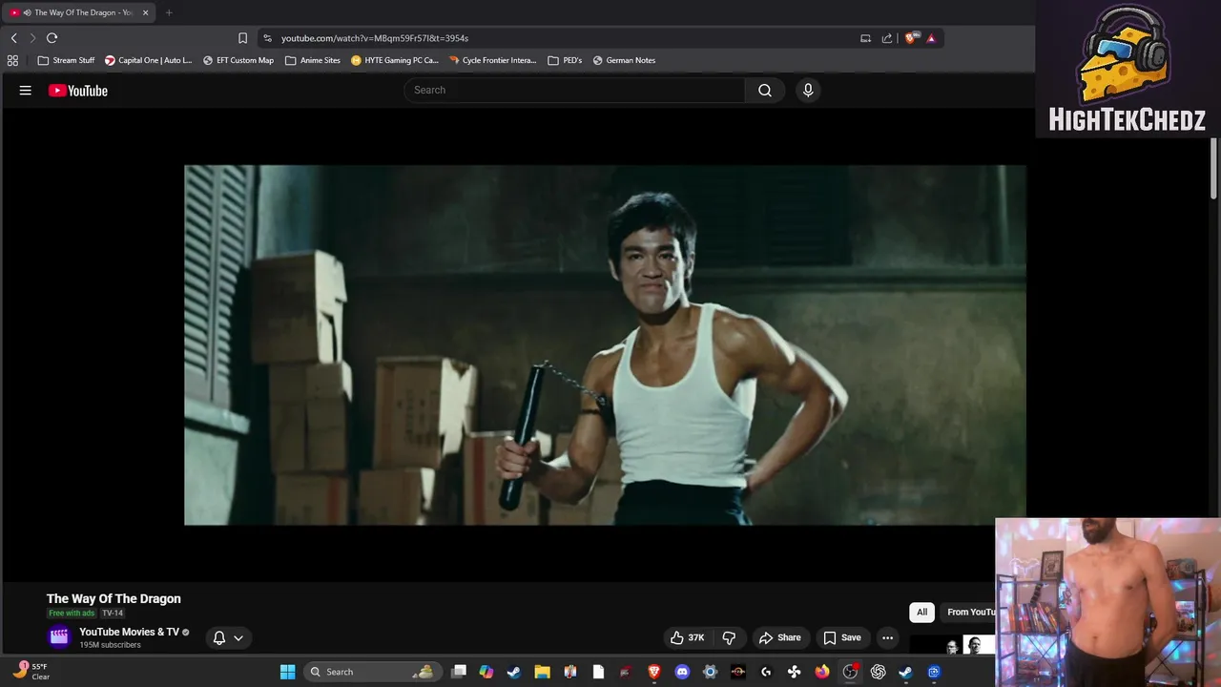Open Firefox from taskbar
The image size is (1221, 687).
pos(822,672)
